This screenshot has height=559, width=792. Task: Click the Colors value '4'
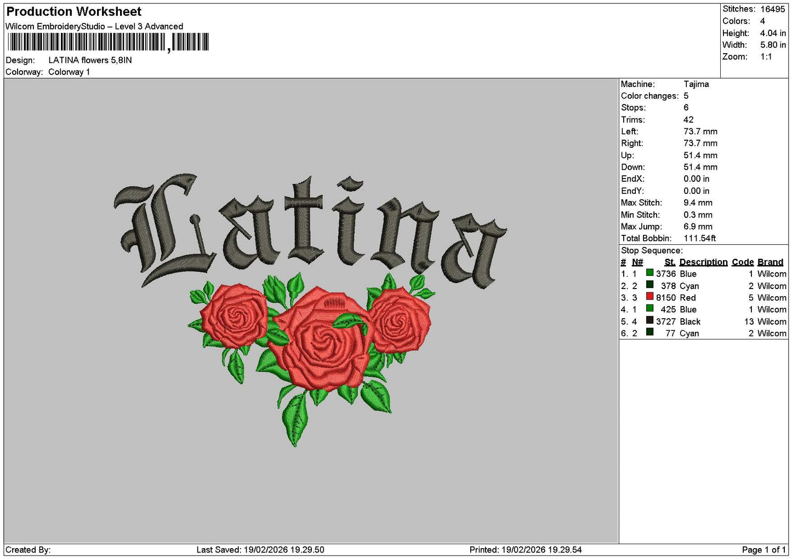pos(762,21)
